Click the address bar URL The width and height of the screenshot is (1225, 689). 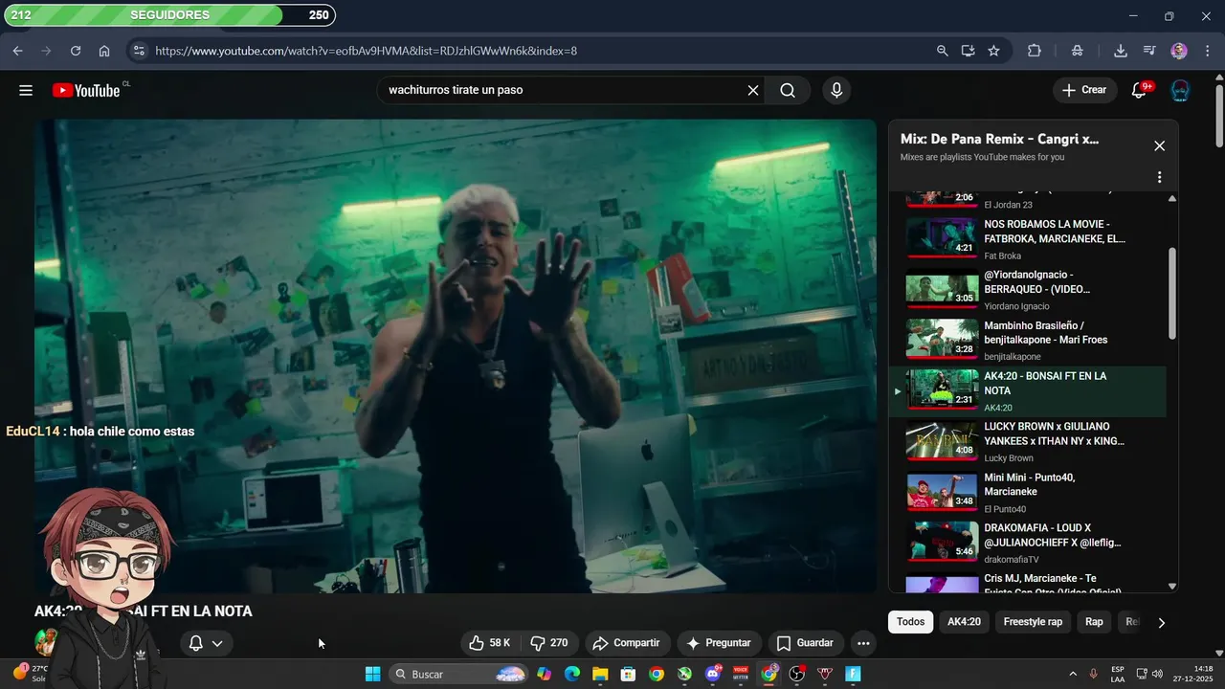[366, 51]
